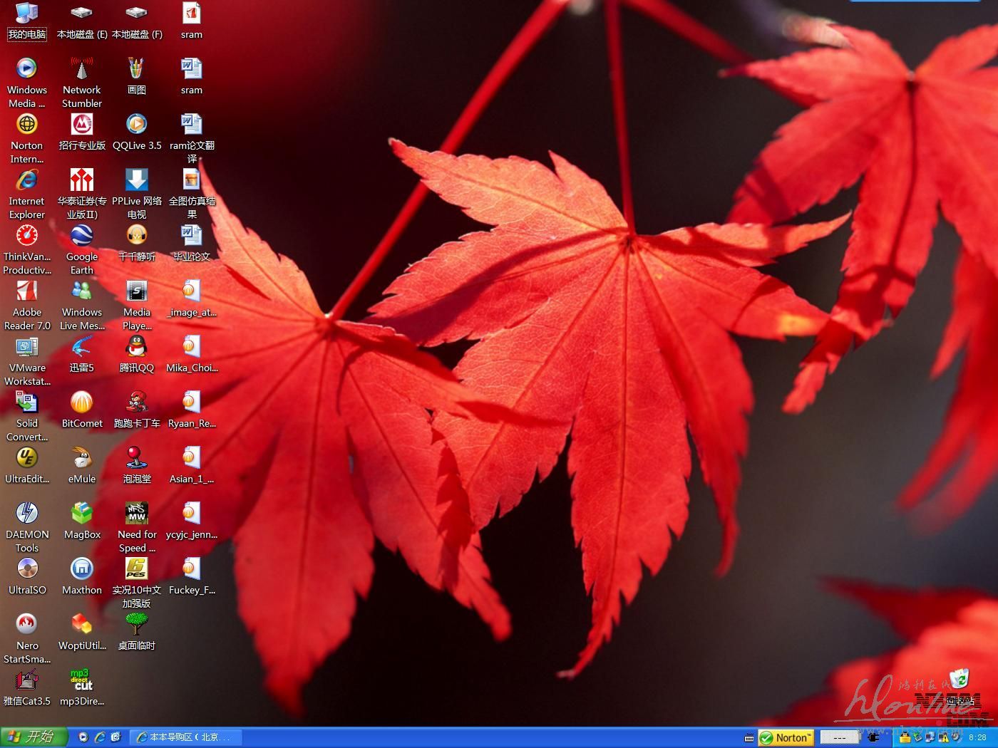Click the Norton status button in taskbar
Screen dimensions: 998x748
[x=786, y=738]
